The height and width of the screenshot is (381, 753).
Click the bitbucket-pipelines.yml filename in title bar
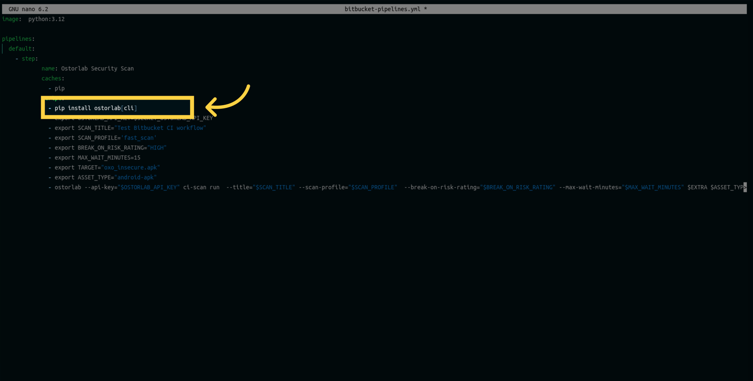tap(382, 9)
